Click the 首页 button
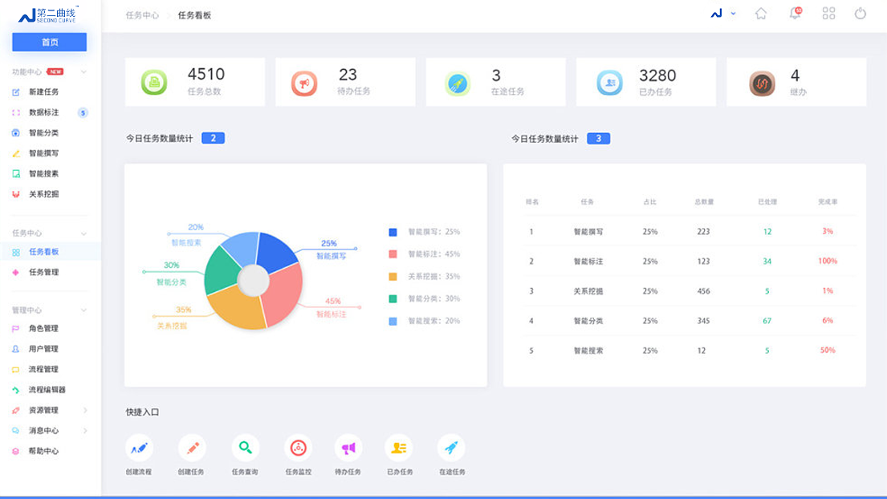The image size is (887, 499). [50, 42]
